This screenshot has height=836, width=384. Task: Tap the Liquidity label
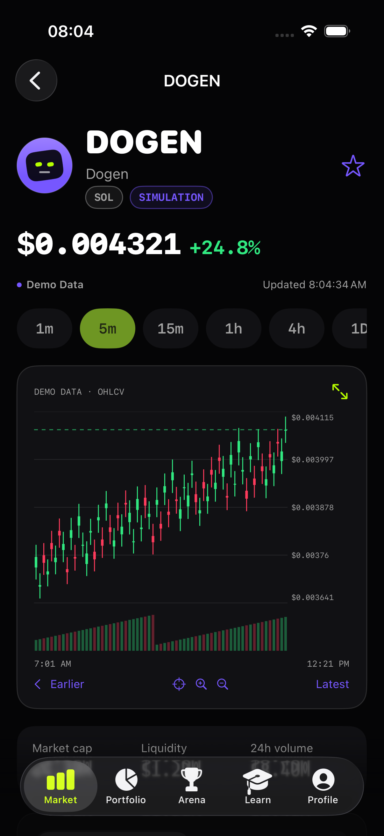click(164, 748)
